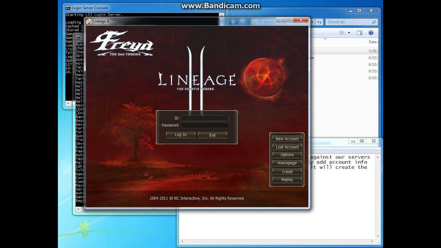Click the Log In button
This screenshot has width=441, height=248.
click(x=181, y=135)
